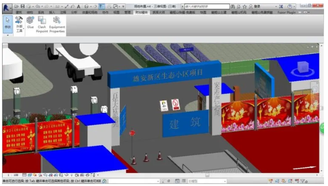Image resolution: width=328 pixels, height=186 pixels.
Task: Open the 视图 (View) ribbon tab
Action: pos(116,12)
